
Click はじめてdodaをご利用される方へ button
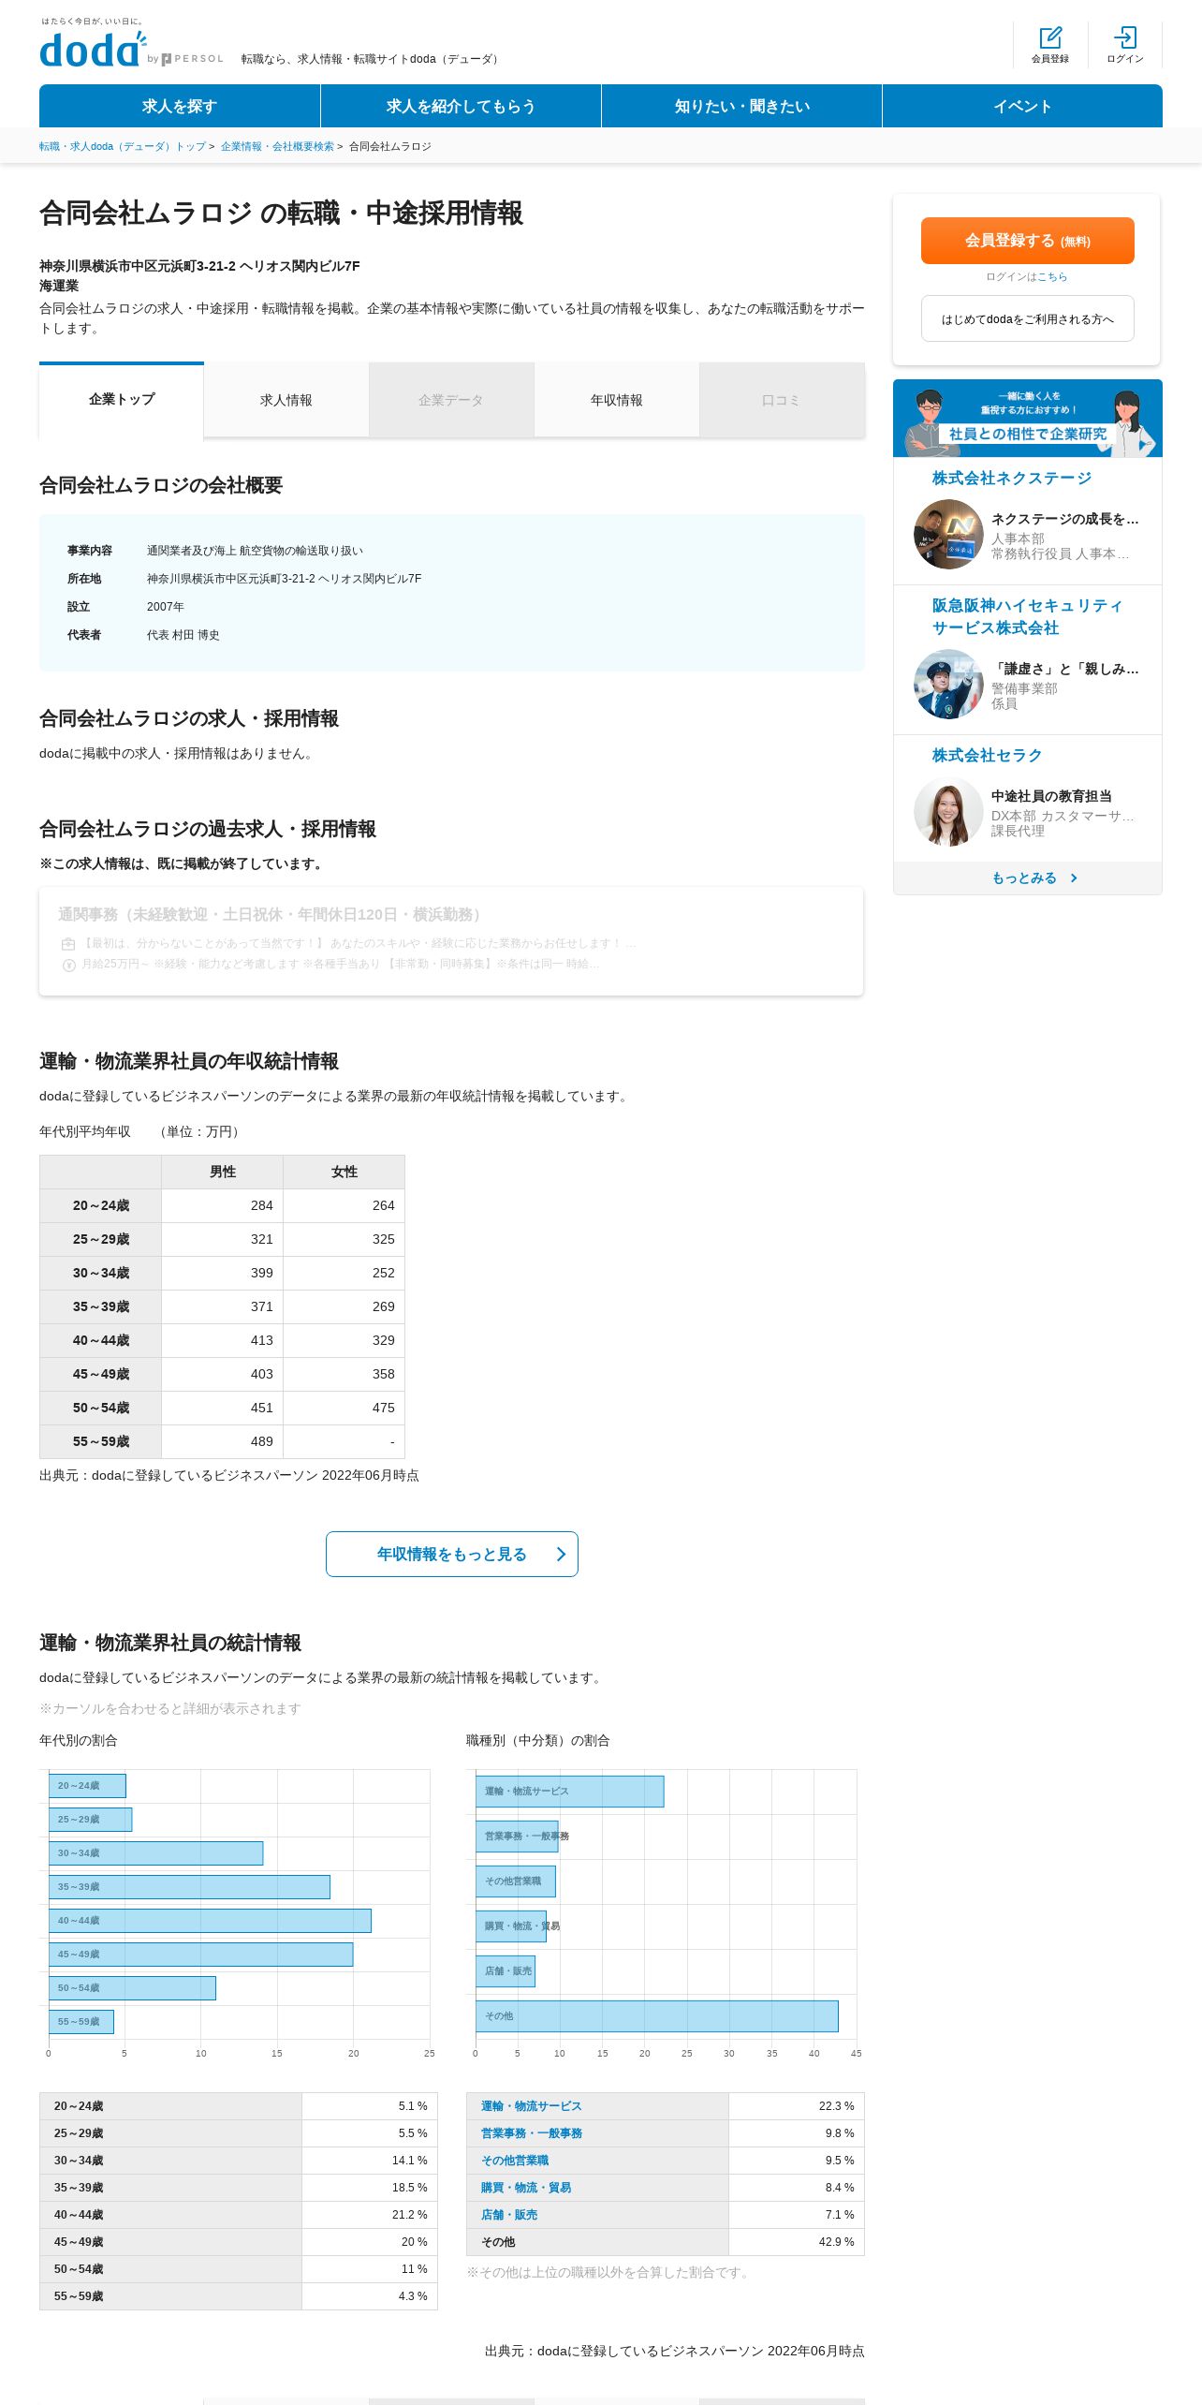click(1028, 319)
